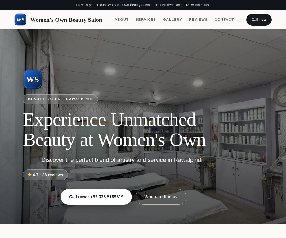Click Call now · +92 333 5189819 button
This screenshot has height=238, width=286.
tap(96, 197)
